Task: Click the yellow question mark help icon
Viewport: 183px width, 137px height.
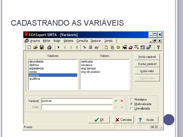Action: coord(158,47)
